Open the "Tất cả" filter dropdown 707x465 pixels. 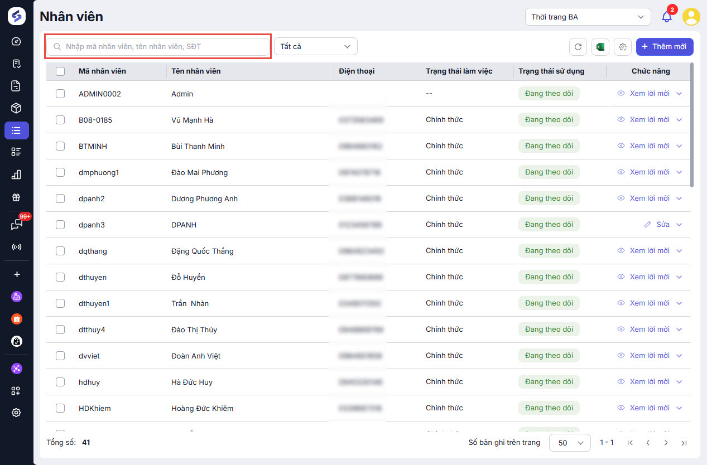pyautogui.click(x=315, y=47)
